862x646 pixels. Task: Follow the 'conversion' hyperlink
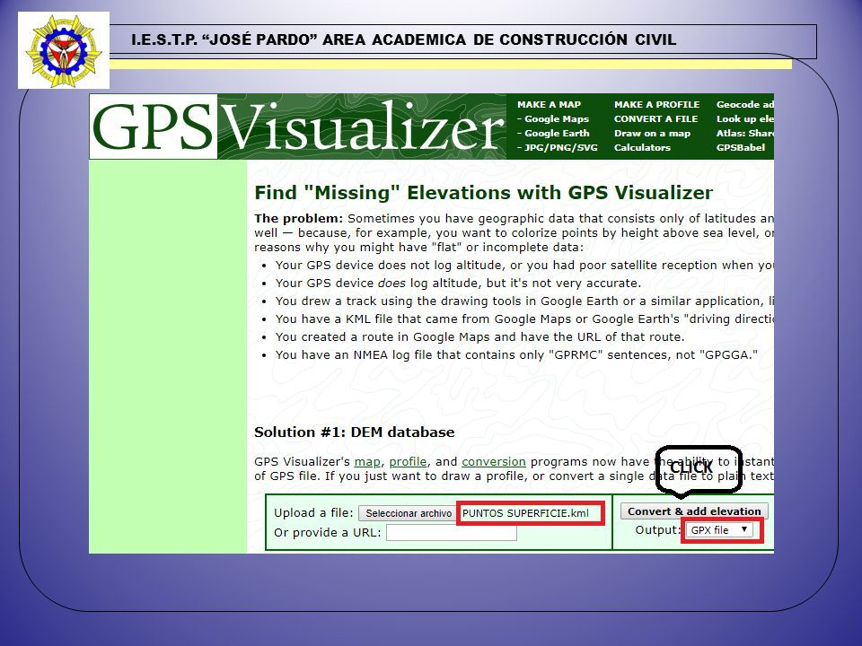pyautogui.click(x=494, y=462)
